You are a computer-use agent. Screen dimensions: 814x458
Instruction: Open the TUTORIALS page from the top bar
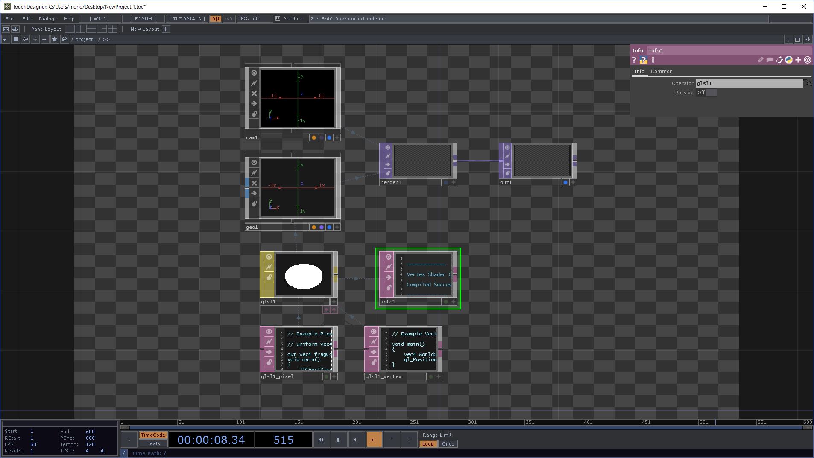point(186,19)
